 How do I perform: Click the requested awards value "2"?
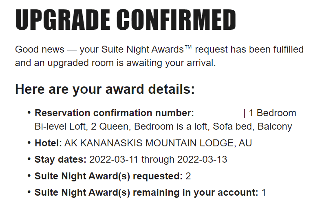click(188, 176)
